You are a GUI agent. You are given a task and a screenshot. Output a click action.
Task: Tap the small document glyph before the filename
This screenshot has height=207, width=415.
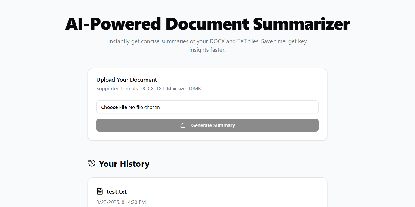[100, 191]
